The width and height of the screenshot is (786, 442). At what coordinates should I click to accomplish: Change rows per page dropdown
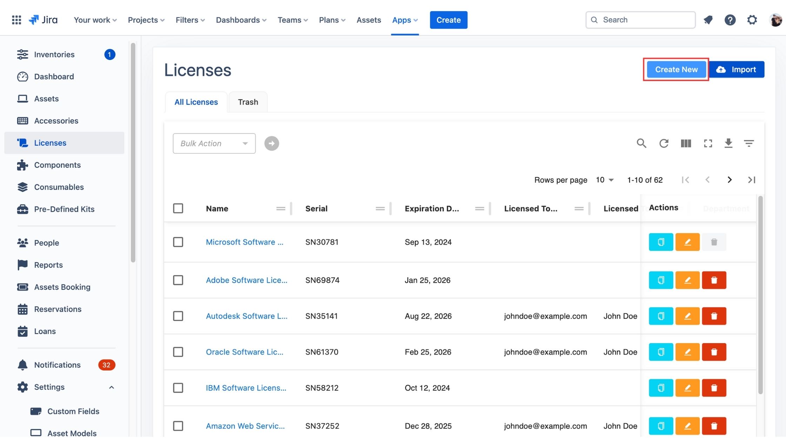605,180
